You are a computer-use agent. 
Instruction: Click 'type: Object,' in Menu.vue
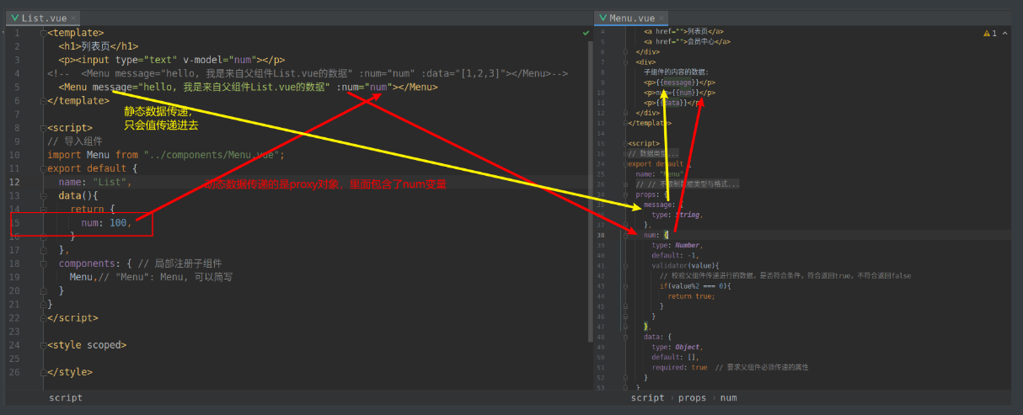678,347
